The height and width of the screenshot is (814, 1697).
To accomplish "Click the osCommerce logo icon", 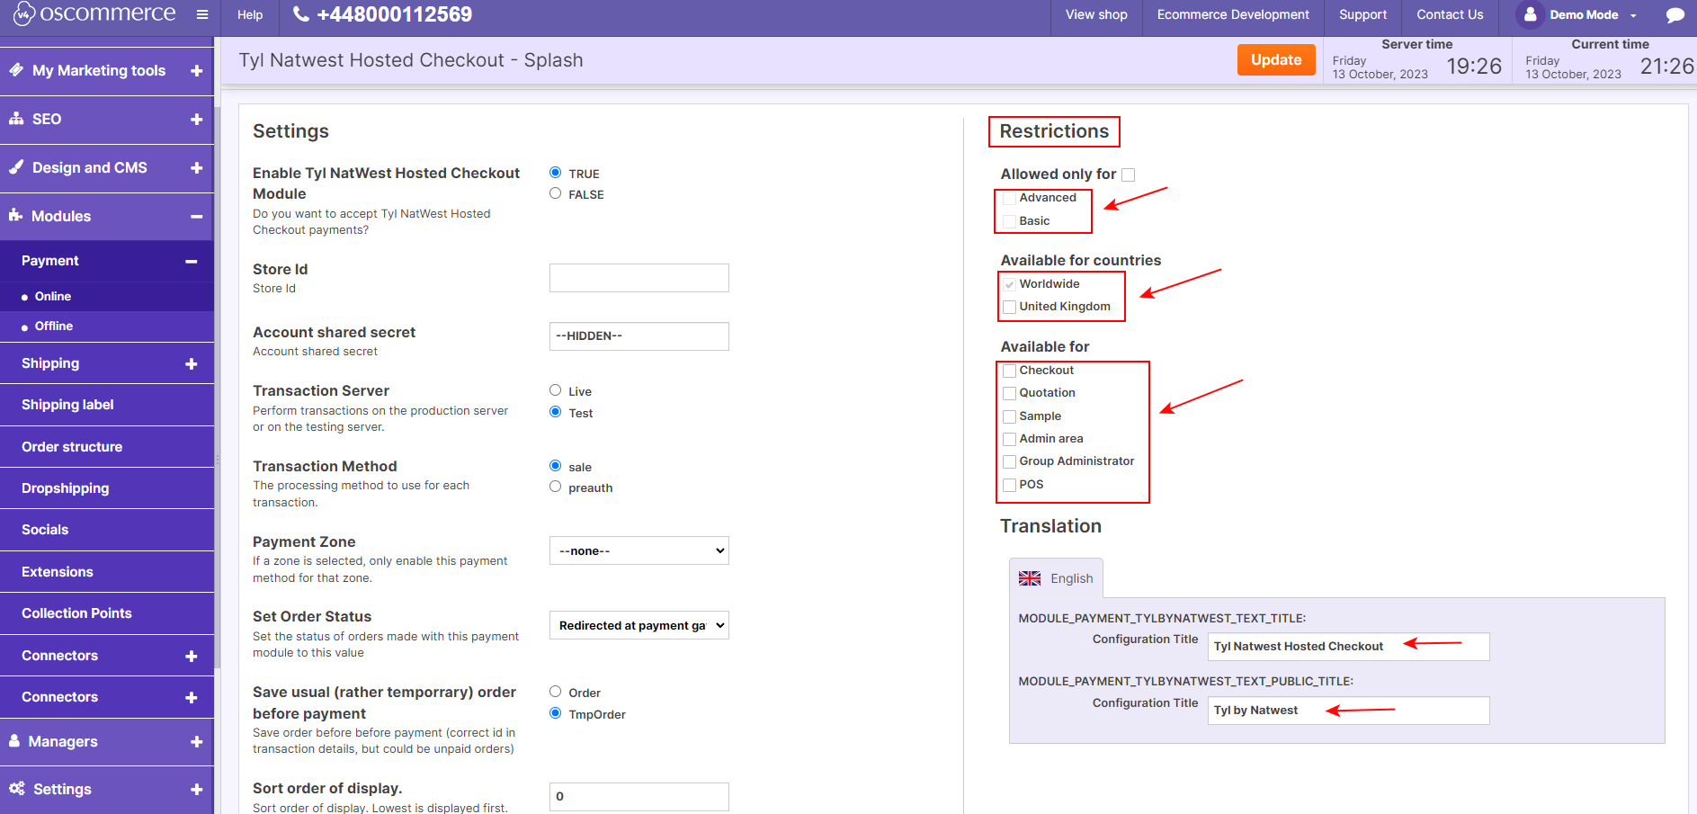I will [22, 13].
